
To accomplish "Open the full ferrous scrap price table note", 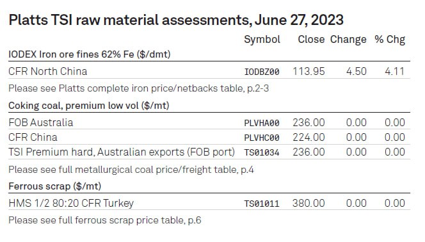I will coord(104,220).
